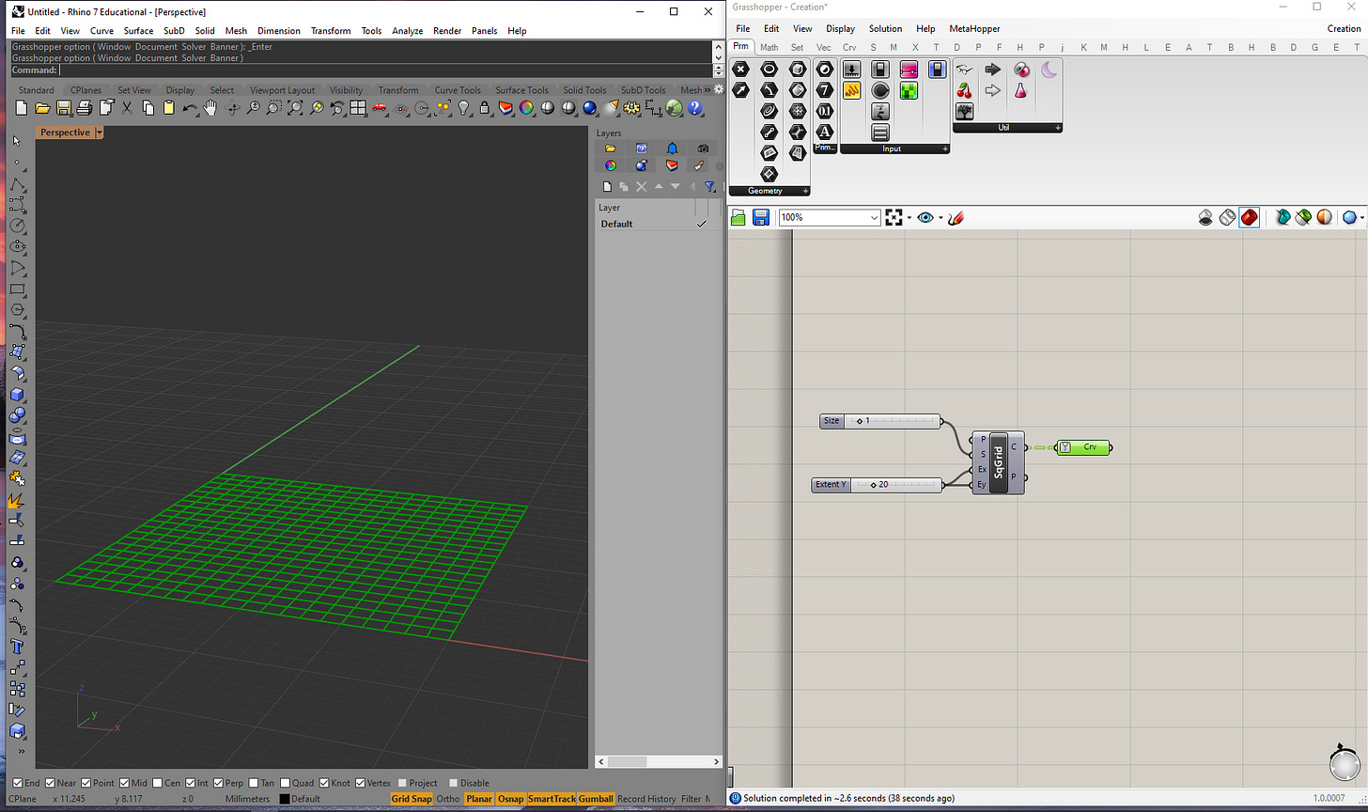This screenshot has height=812, width=1368.
Task: Expand the Geometry panel in Grasshopper ribbon
Action: pyautogui.click(x=804, y=191)
